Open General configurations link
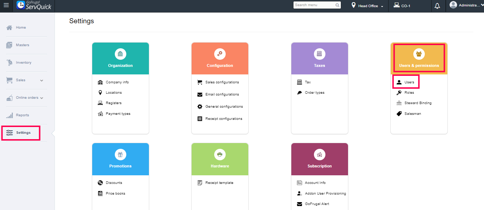Screen dimensions: 484x210 click(224, 107)
